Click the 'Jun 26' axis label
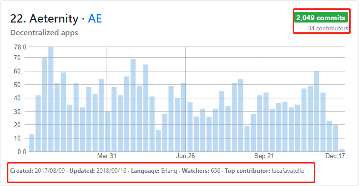 [x=186, y=156]
